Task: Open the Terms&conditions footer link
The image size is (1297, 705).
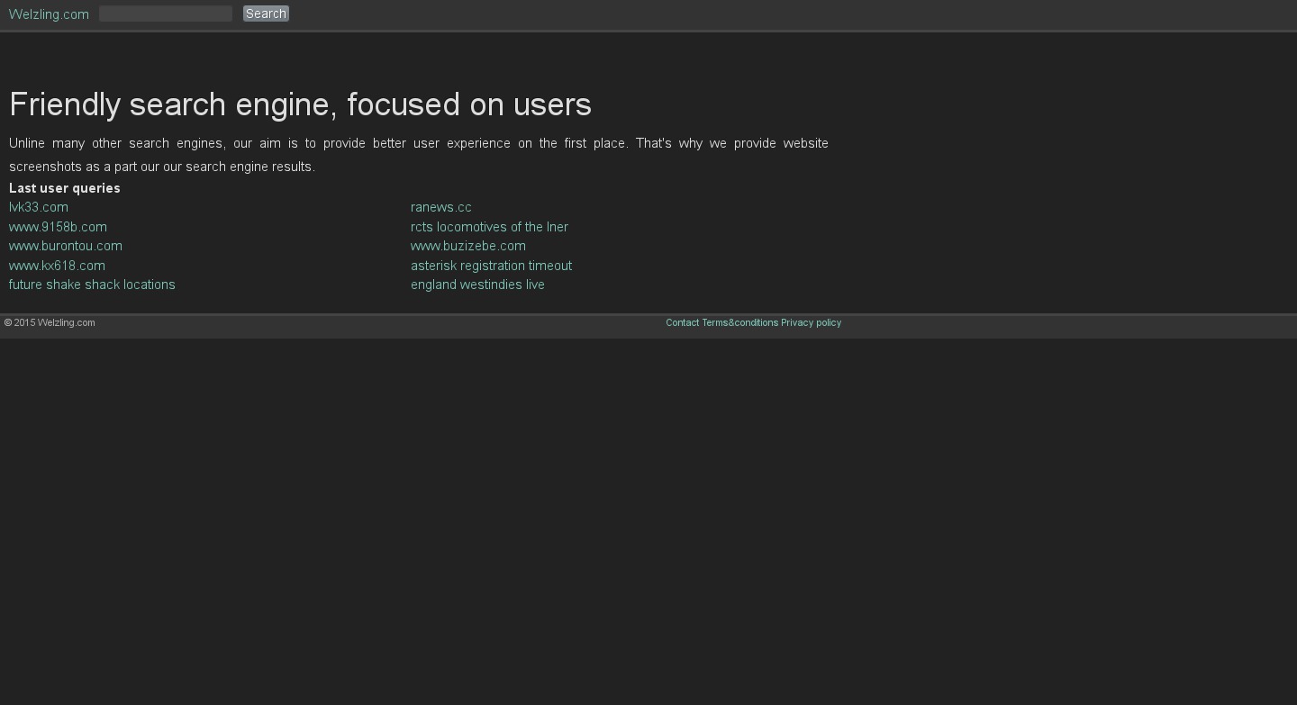Action: pyautogui.click(x=739, y=322)
